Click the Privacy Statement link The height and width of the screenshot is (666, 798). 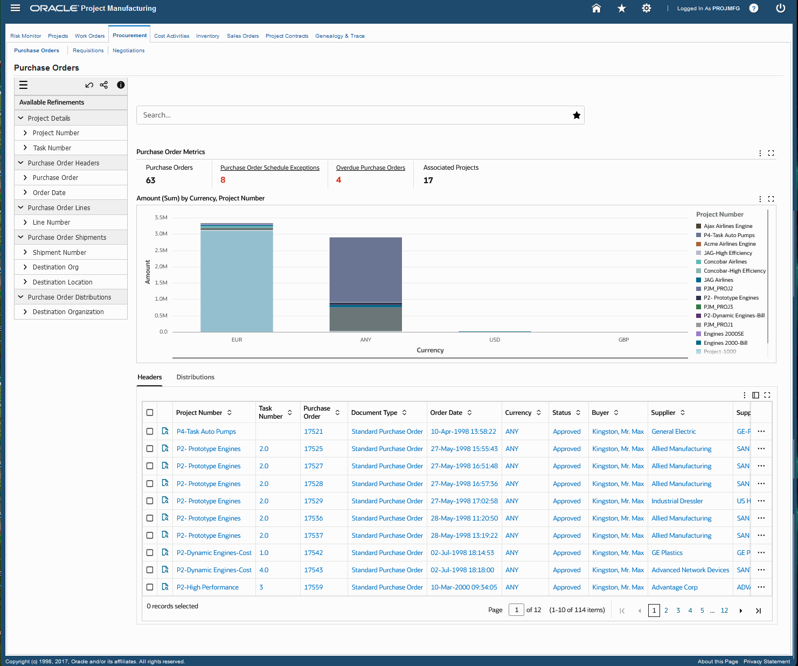point(767,661)
